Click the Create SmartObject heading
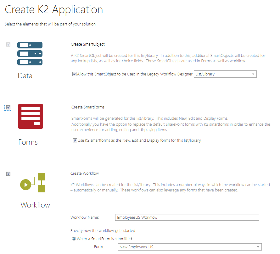The width and height of the screenshot is (280, 254). [88, 44]
